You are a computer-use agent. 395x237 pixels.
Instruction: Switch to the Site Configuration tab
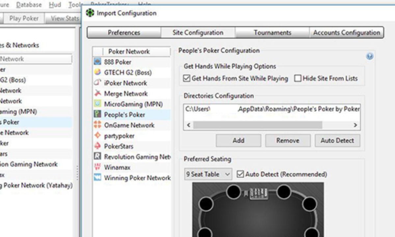[198, 33]
